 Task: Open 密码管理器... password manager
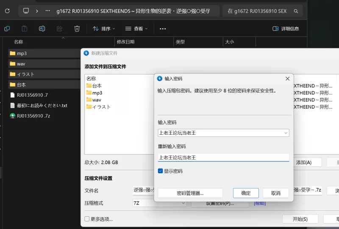tap(190, 193)
